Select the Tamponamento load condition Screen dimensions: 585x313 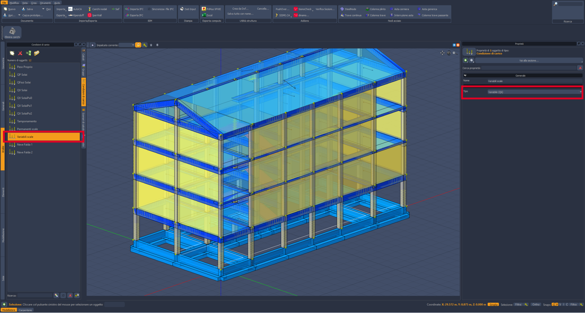click(44, 121)
